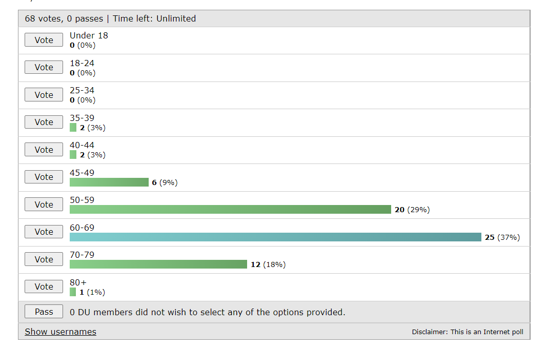Vote for the 18-24 age group
547x348 pixels.
pyautogui.click(x=44, y=67)
